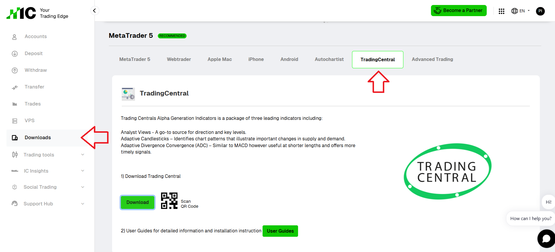
Task: Open Withdraw in the sidebar
Action: (36, 70)
